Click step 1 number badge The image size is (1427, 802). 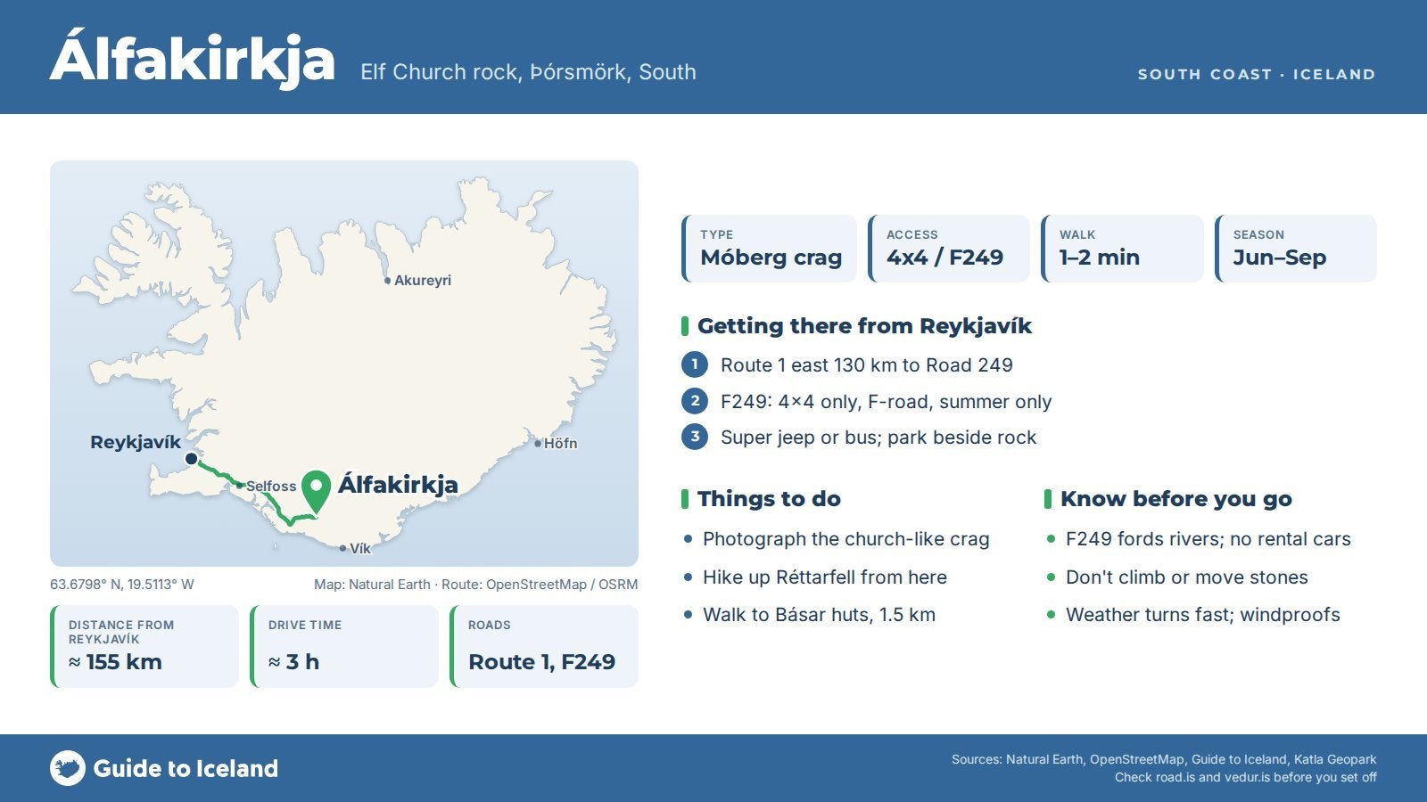point(695,364)
